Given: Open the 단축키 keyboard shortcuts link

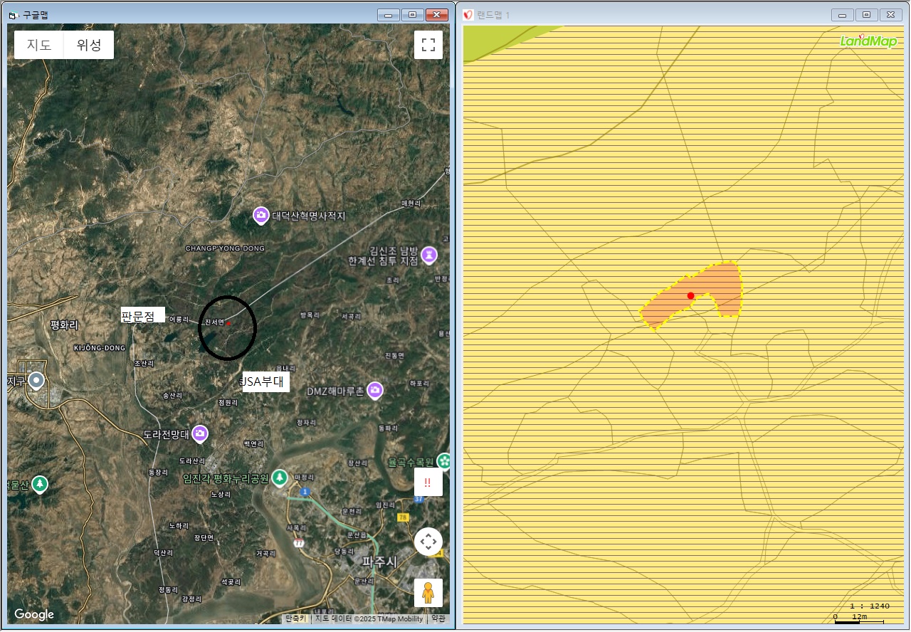Looking at the screenshot, I should (295, 618).
